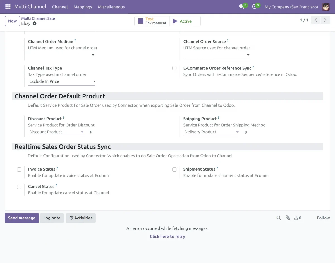Enable Invoice Status sync checkbox
Viewport: 335px width, 263px height.
point(19,169)
